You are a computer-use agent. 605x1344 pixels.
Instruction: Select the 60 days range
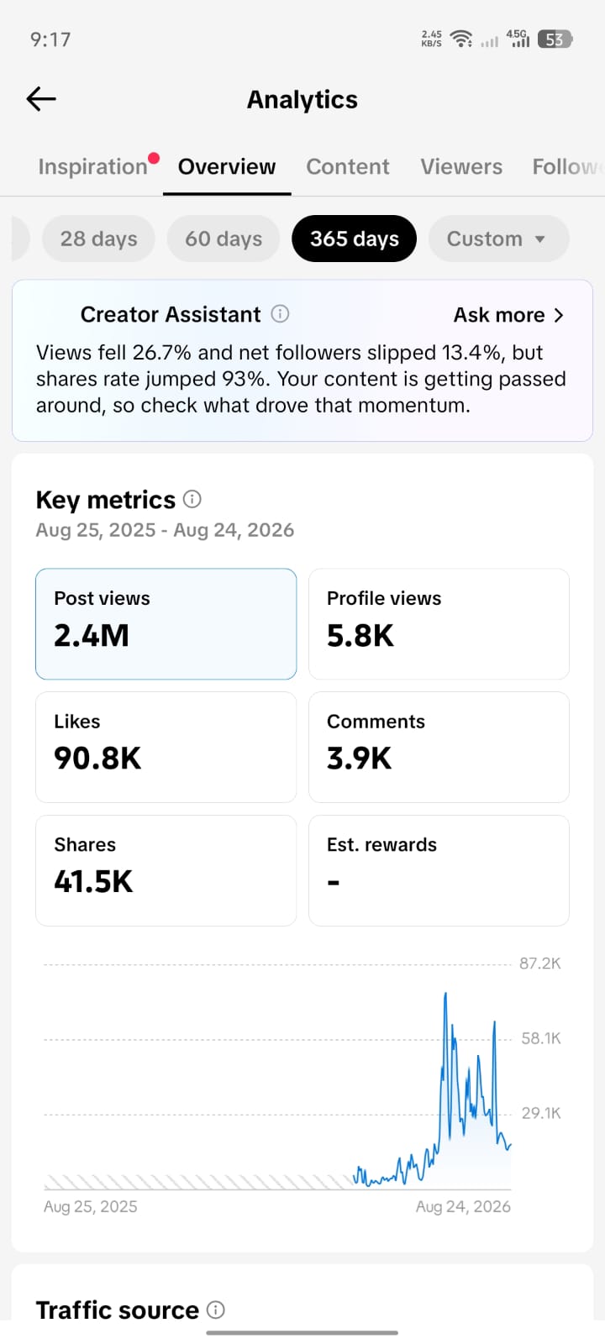(x=224, y=239)
